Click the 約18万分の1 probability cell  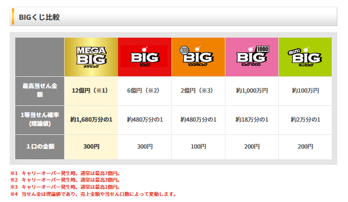point(252,120)
